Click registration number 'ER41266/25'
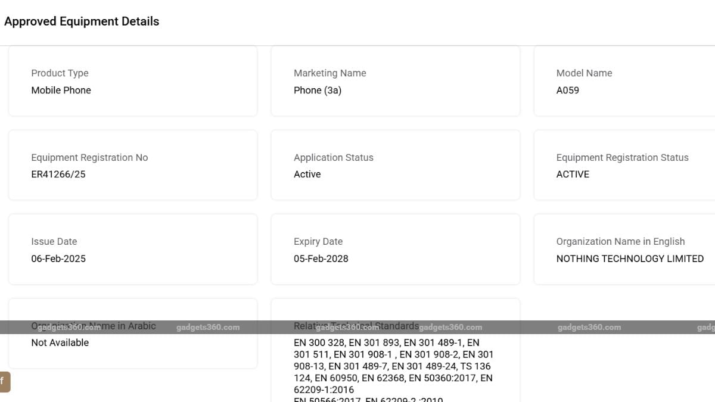 (58, 174)
